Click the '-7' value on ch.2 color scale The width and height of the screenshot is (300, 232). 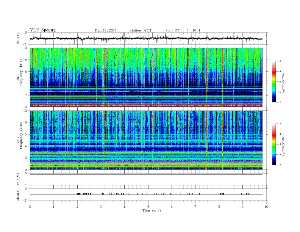point(279,165)
